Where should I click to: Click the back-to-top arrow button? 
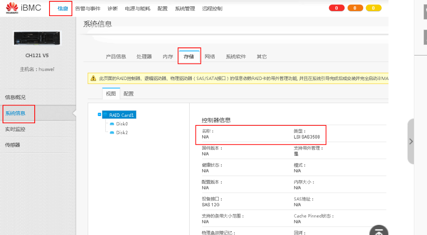point(379,231)
